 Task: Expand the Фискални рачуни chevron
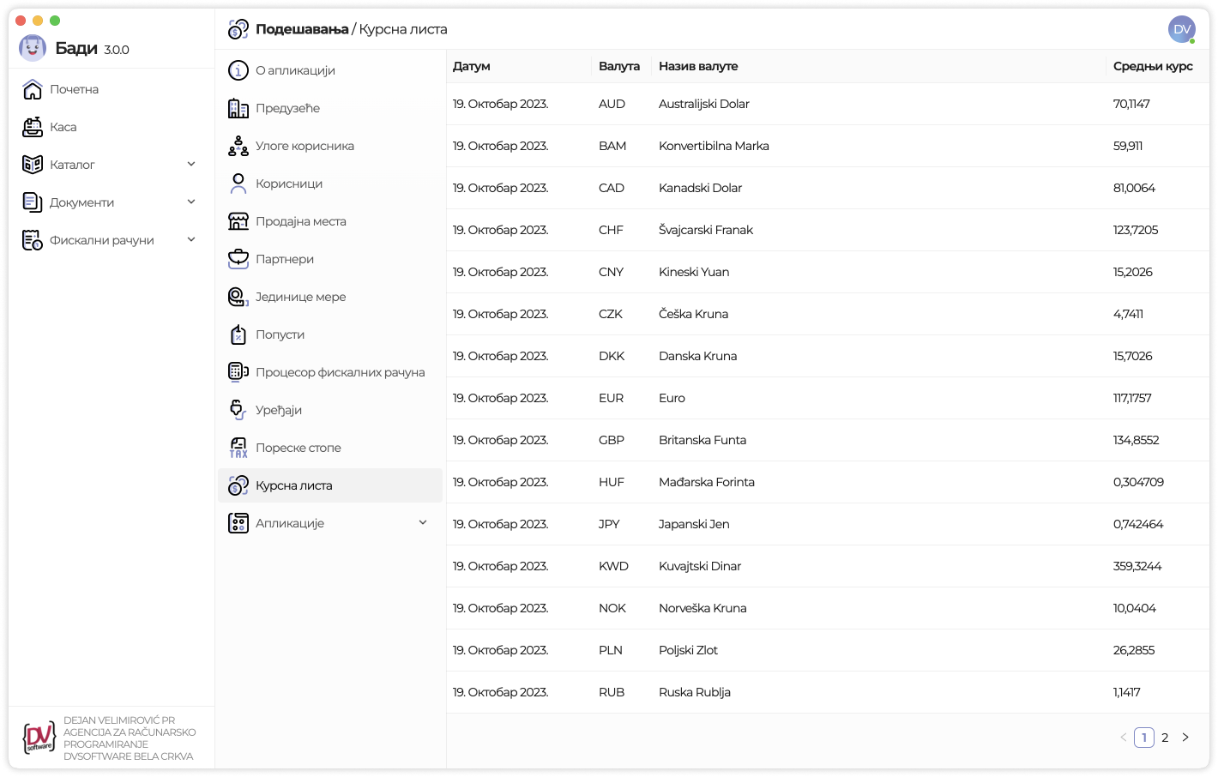click(x=191, y=239)
